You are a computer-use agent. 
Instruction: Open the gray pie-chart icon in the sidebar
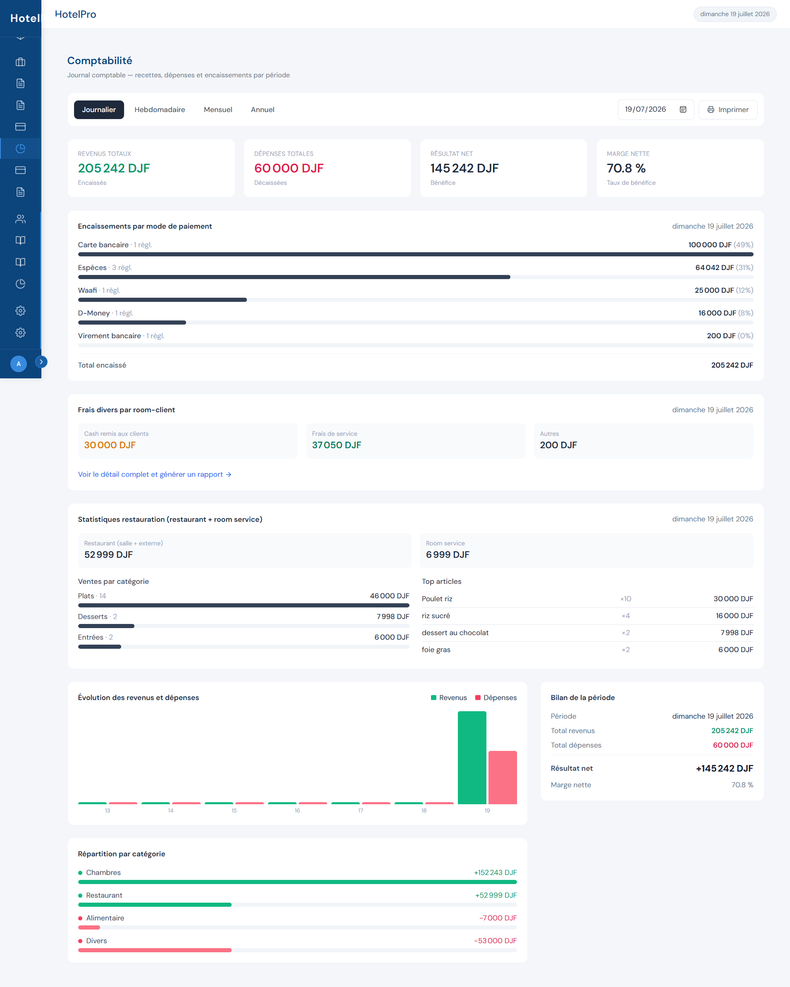coord(20,284)
